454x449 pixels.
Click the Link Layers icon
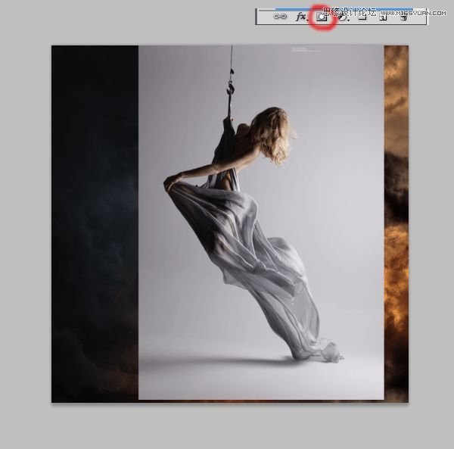point(280,17)
